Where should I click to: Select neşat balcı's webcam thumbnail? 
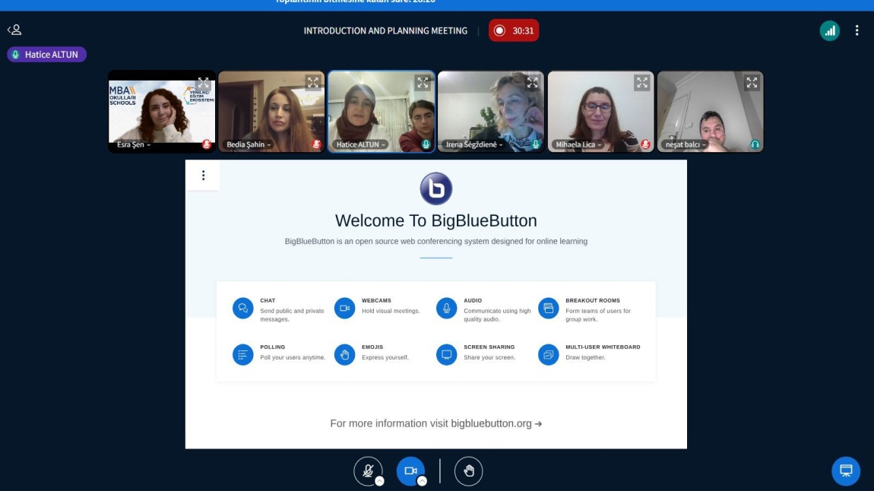(710, 112)
